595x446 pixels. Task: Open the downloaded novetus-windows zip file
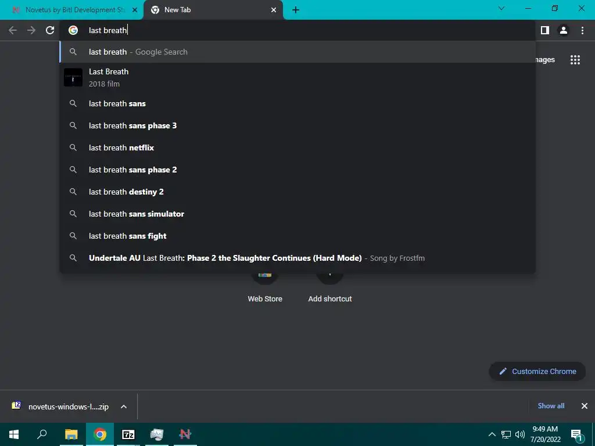(60, 407)
